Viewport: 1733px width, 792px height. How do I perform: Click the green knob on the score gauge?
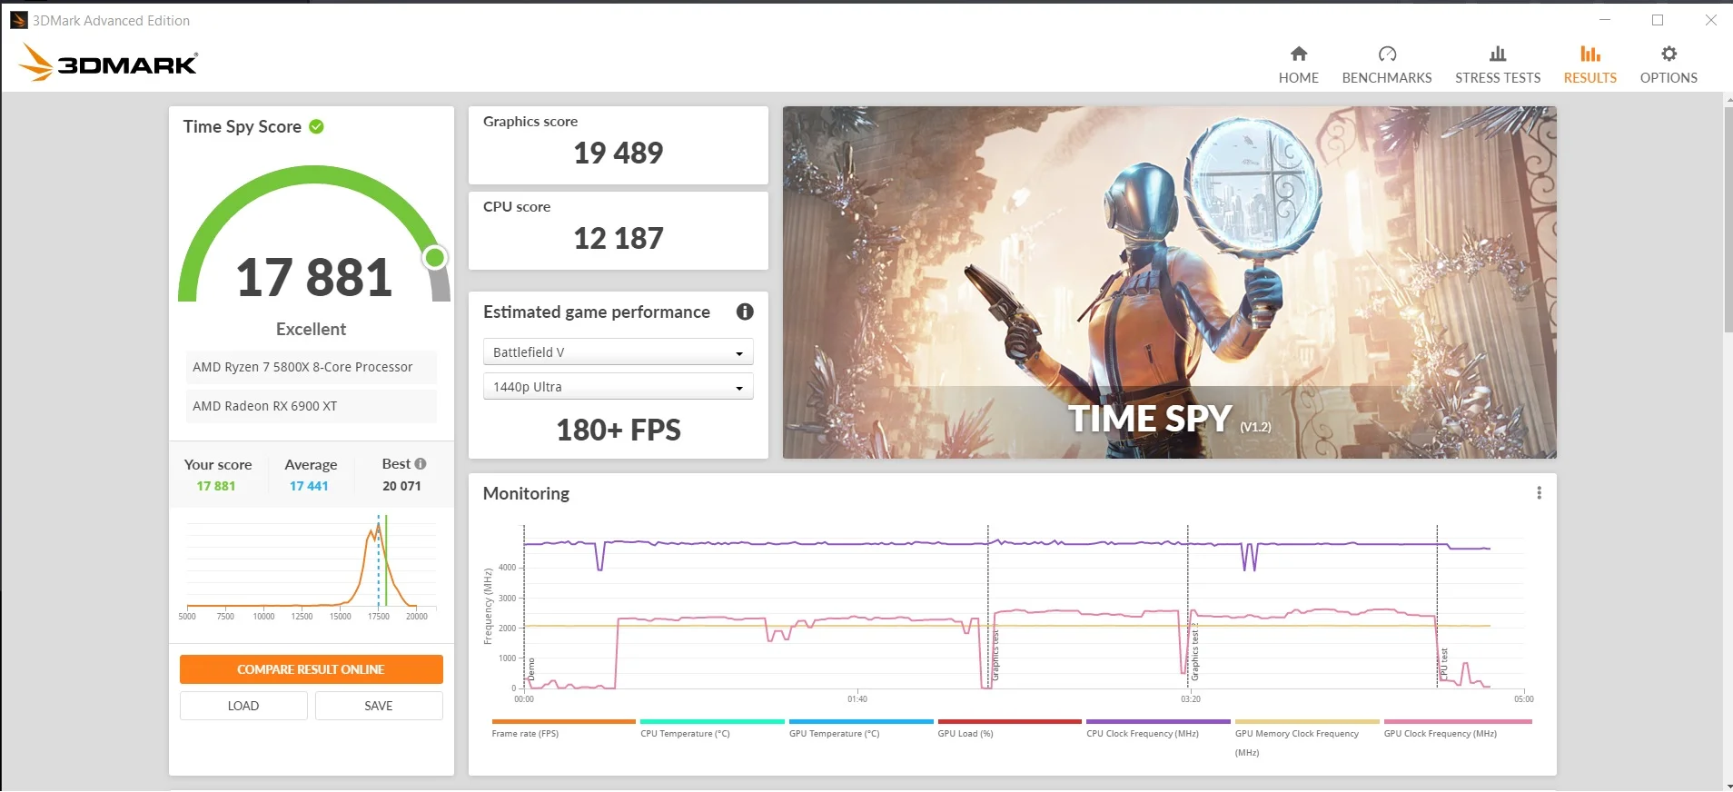tap(435, 258)
